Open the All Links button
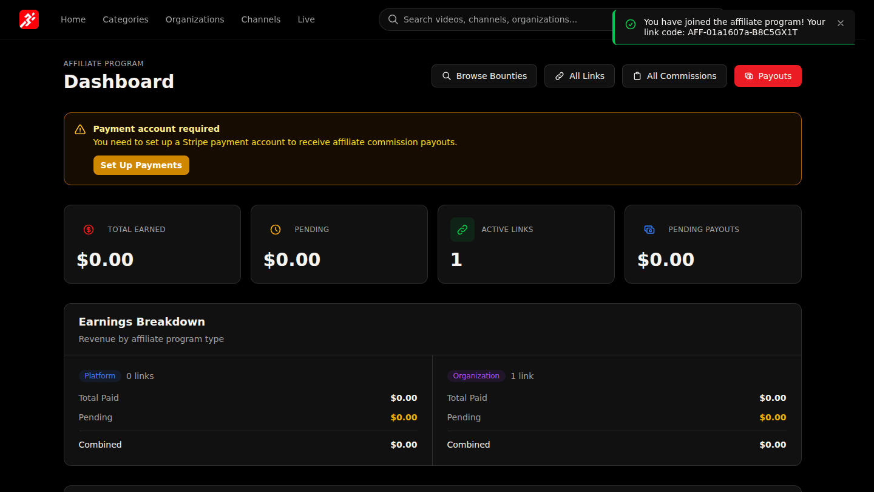The width and height of the screenshot is (874, 492). tap(580, 76)
